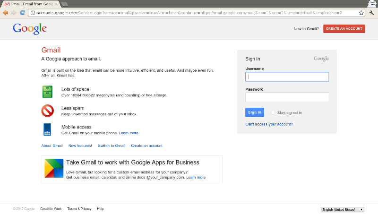Click the green file cabinet icon
The height and width of the screenshot is (214, 378).
point(48,92)
